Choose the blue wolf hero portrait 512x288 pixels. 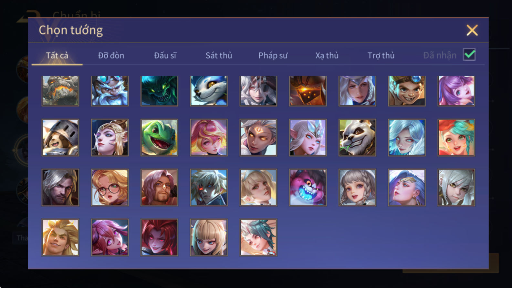click(x=209, y=91)
